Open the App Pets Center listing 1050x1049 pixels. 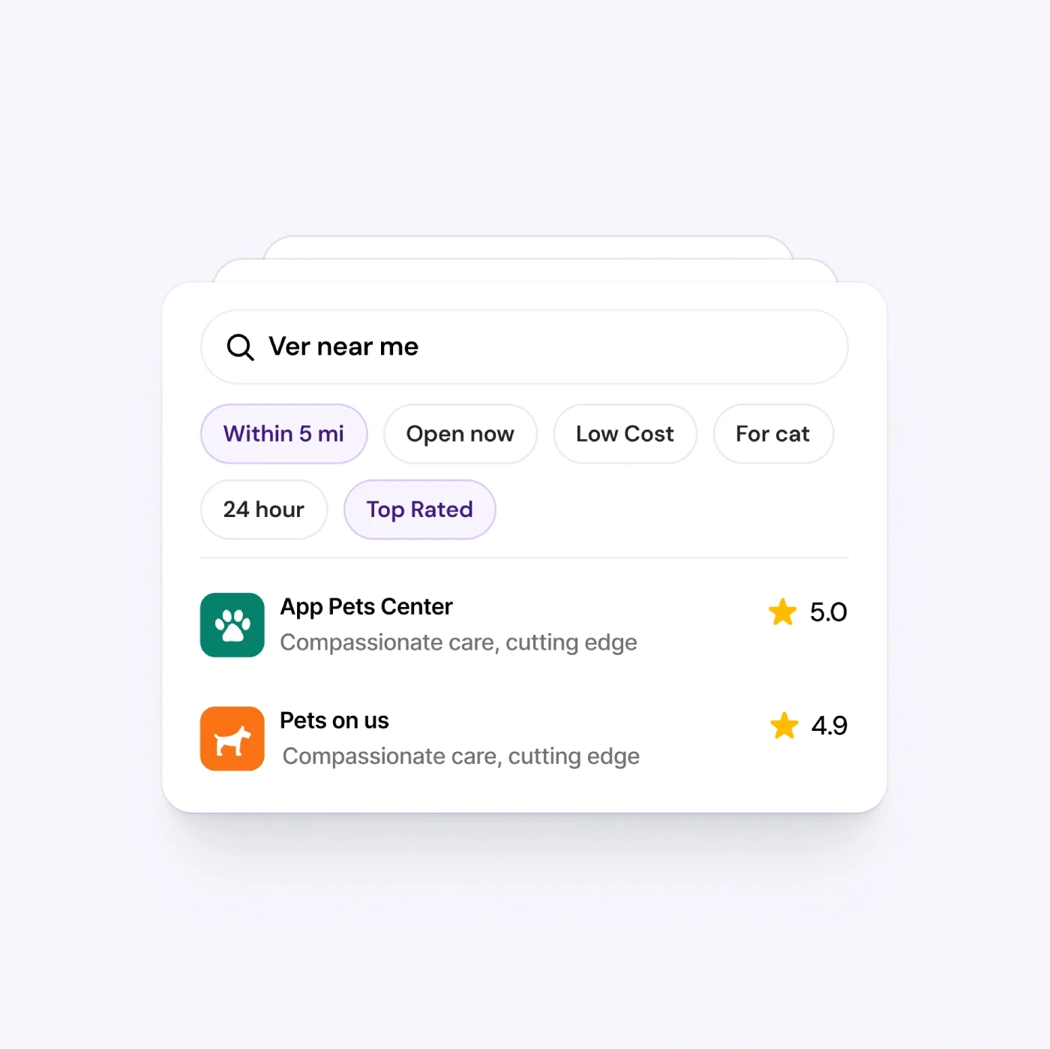[x=366, y=606]
